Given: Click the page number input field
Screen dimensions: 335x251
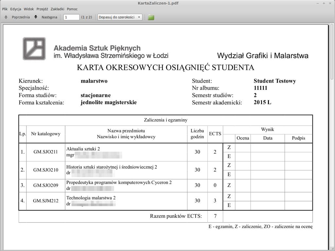Looking at the screenshot, I should [71, 17].
